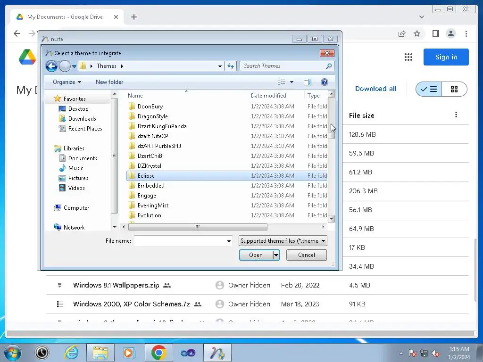Select Favorites in the navigation pane
Viewport: 483px width, 362px height.
pos(74,99)
